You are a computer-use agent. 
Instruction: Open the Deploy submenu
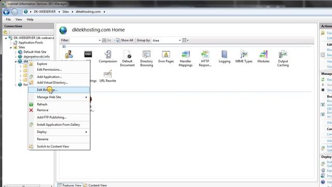(59, 132)
